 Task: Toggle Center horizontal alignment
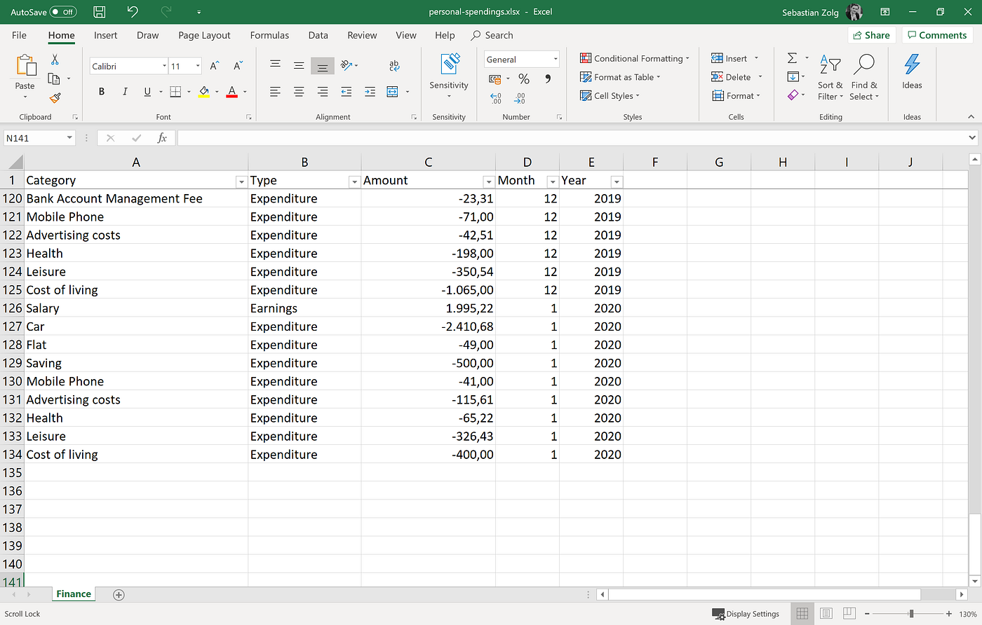[299, 92]
